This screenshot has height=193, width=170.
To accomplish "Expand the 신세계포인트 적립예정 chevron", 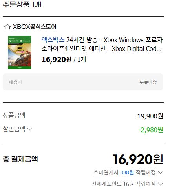I will coord(161,184).
